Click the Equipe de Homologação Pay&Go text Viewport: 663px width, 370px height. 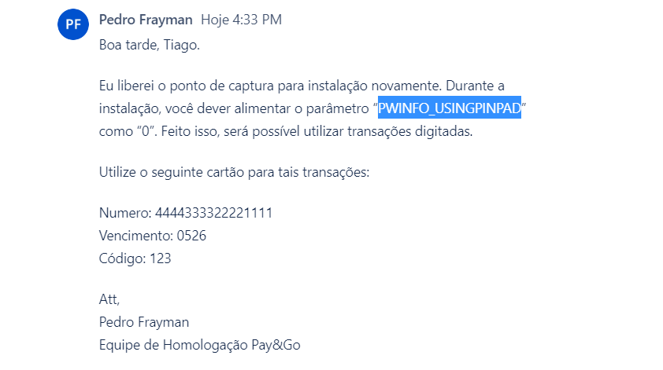199,345
